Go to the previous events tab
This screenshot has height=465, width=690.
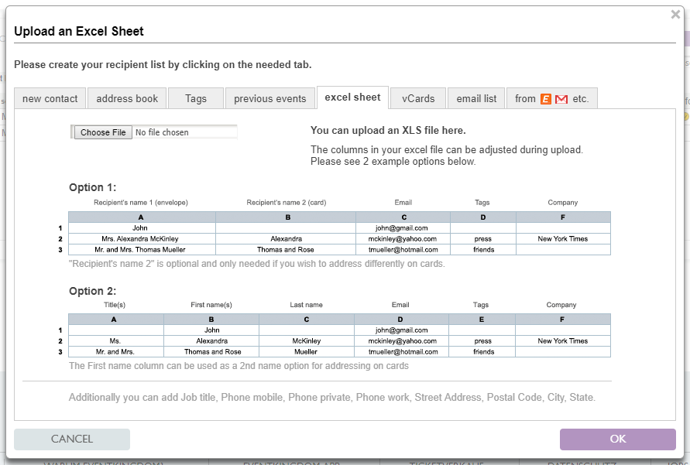(x=270, y=98)
